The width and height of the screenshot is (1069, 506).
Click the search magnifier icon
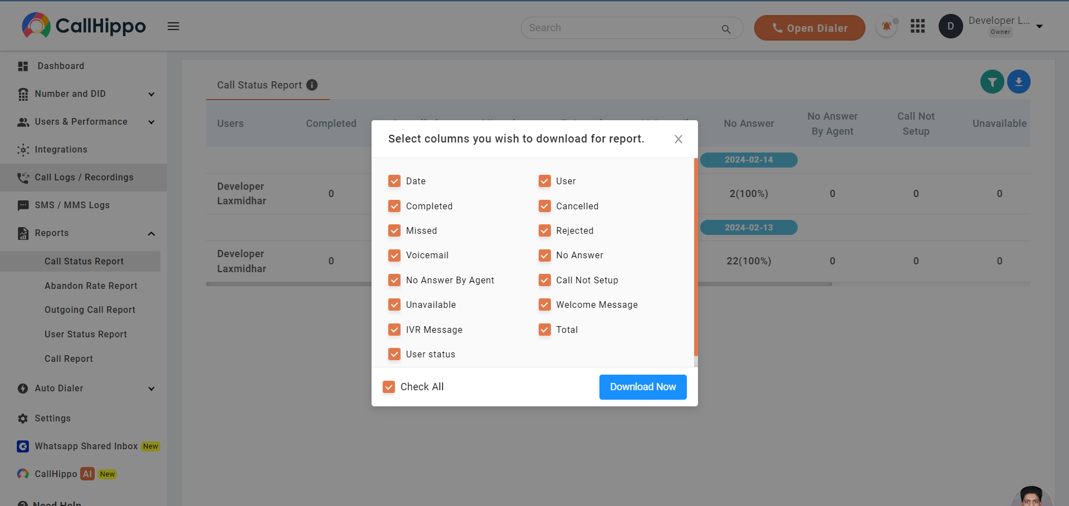(x=726, y=29)
